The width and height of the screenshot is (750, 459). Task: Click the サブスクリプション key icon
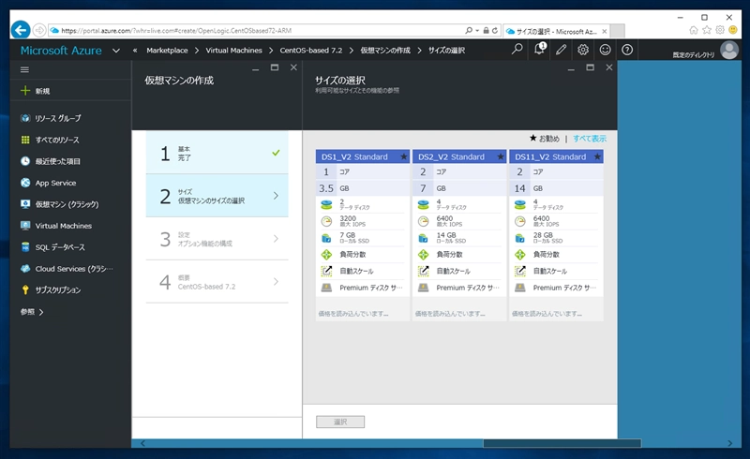tap(25, 289)
